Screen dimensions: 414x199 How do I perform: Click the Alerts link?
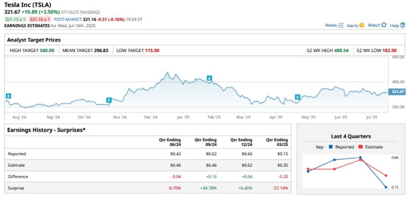(x=352, y=26)
